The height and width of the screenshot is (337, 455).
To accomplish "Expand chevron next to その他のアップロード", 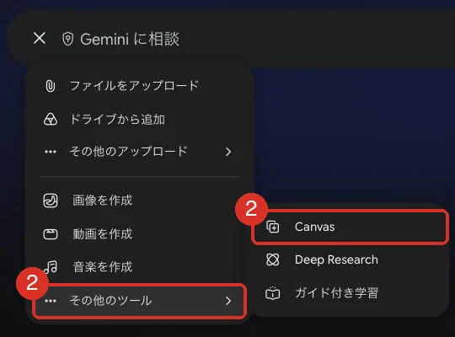I will (228, 152).
